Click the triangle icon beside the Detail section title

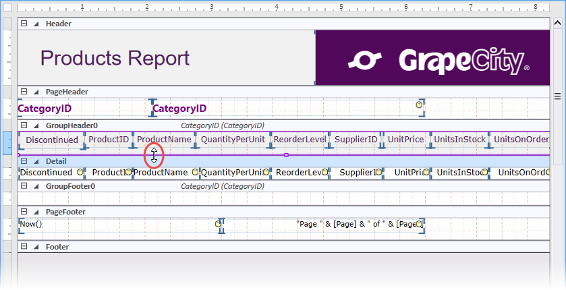coord(35,161)
